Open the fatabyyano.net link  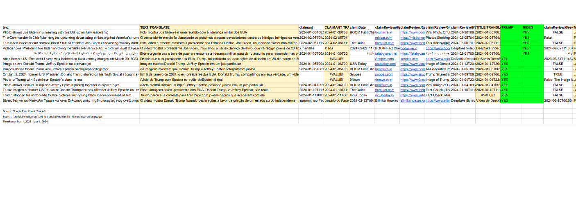click(386, 53)
